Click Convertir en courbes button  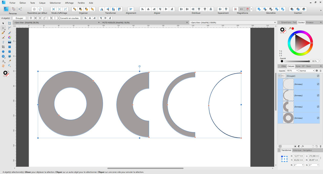[x=68, y=18]
